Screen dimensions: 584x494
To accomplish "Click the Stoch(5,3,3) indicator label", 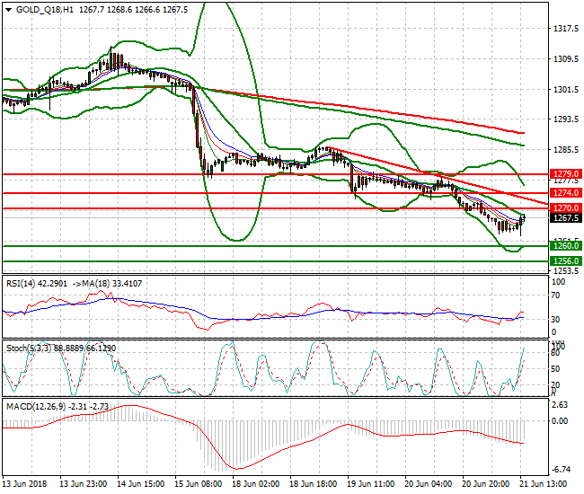I will (x=29, y=348).
